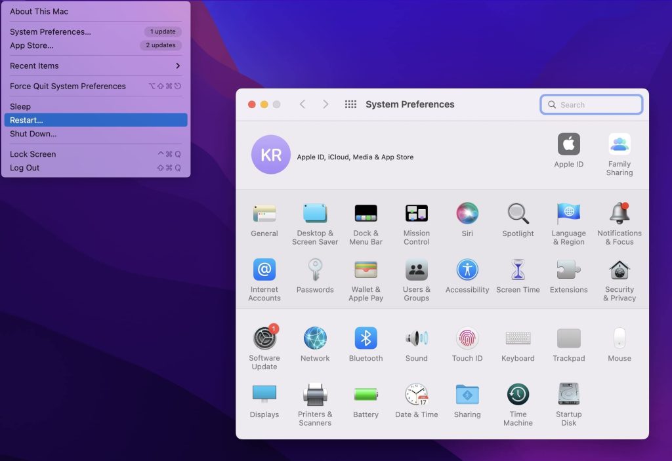Choose Restart from the Apple menu
The height and width of the screenshot is (461, 672).
click(95, 120)
